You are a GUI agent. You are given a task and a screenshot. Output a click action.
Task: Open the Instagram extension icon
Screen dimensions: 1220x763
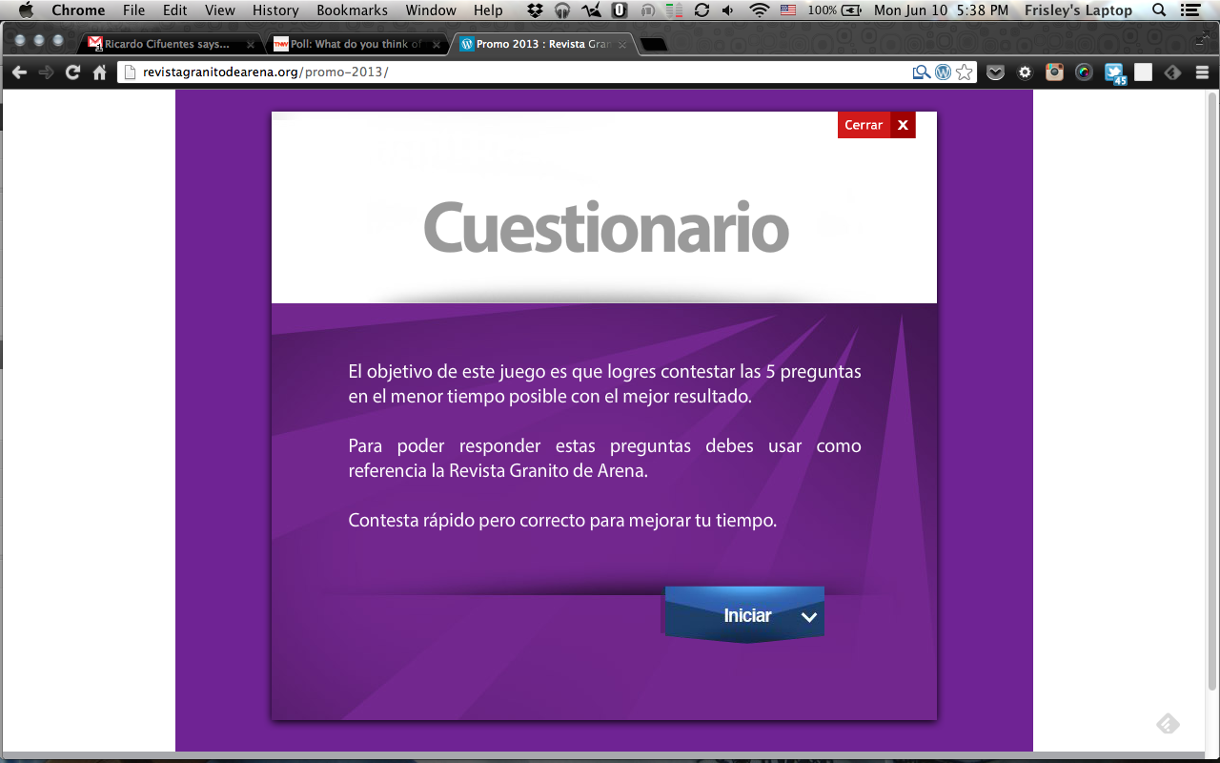click(x=1054, y=72)
